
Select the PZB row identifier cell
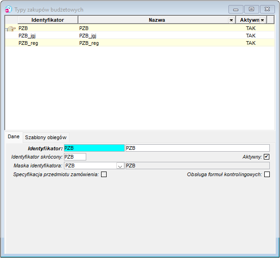tap(48, 28)
